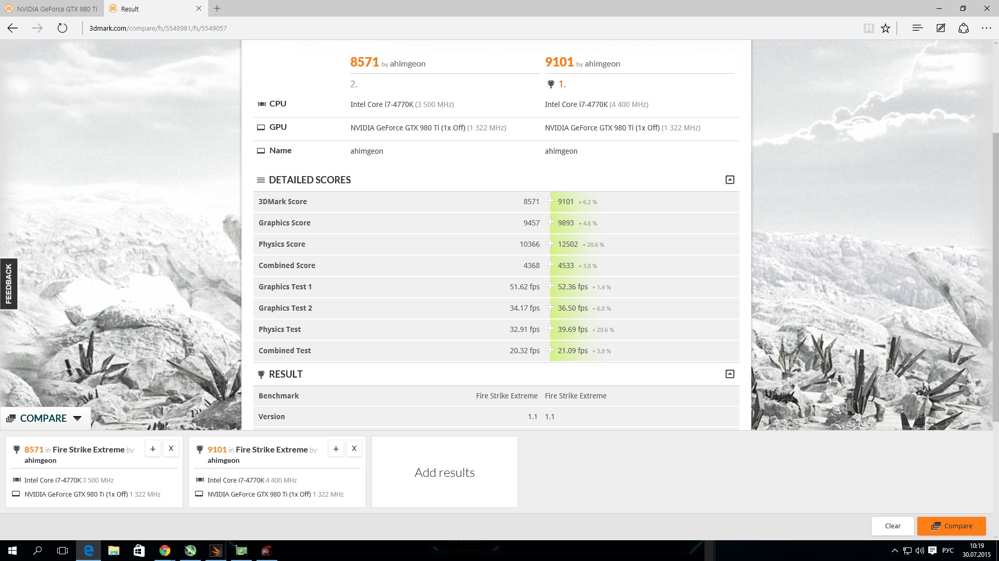Click the Share notification bell icon

pos(964,28)
